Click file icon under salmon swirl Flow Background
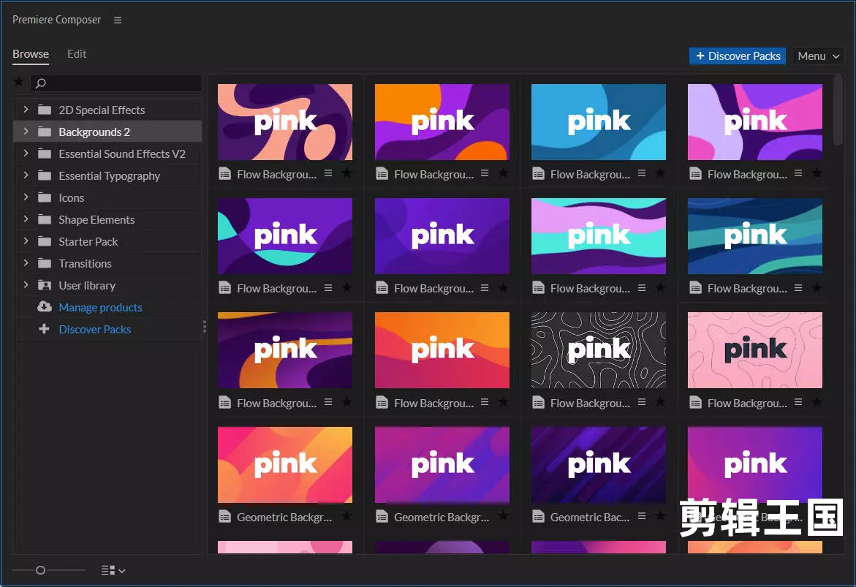 pyautogui.click(x=224, y=174)
